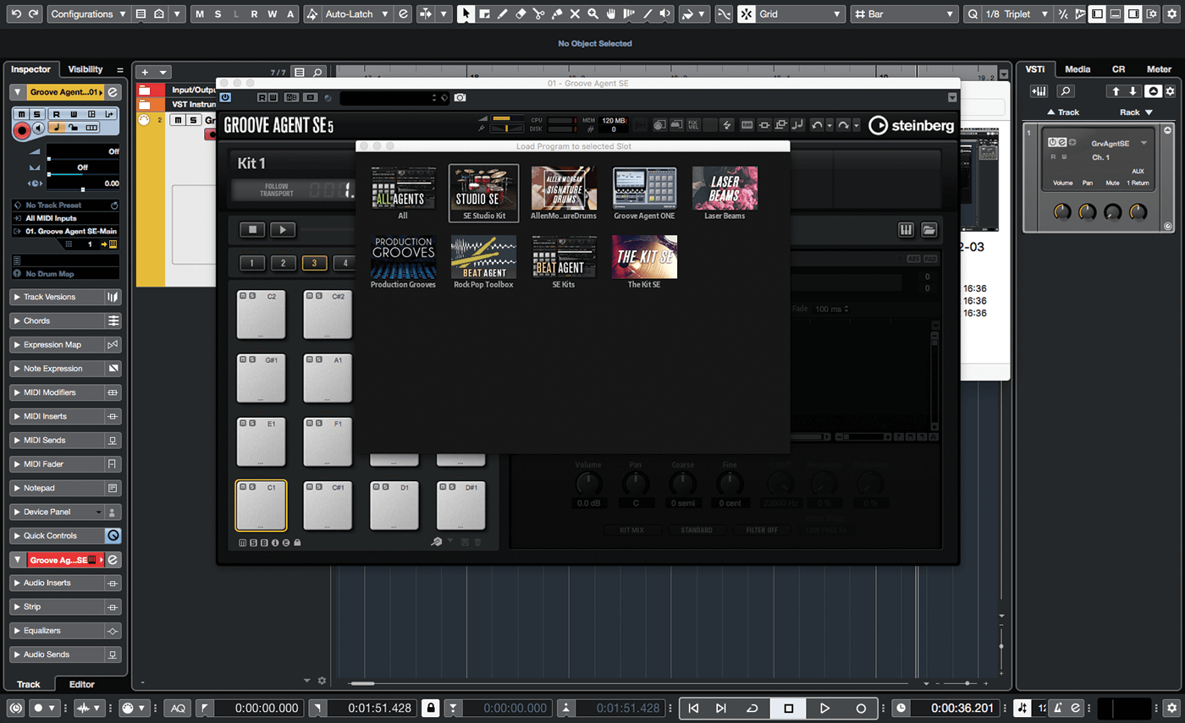The width and height of the screenshot is (1185, 723).
Task: Toggle left zone visibility
Action: coord(1097,14)
